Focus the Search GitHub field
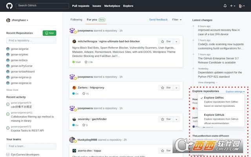The width and height of the screenshot is (251, 157). pyautogui.click(x=42, y=5)
